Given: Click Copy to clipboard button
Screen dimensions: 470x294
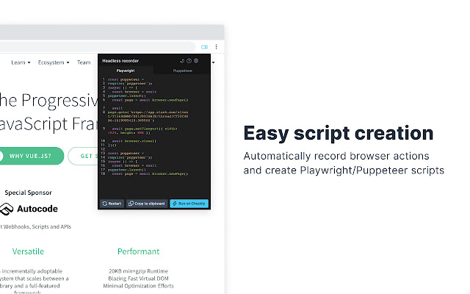Looking at the screenshot, I should [147, 204].
